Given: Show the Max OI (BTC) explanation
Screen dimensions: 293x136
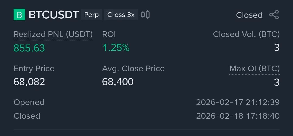Looking at the screenshot, I should 254,69.
